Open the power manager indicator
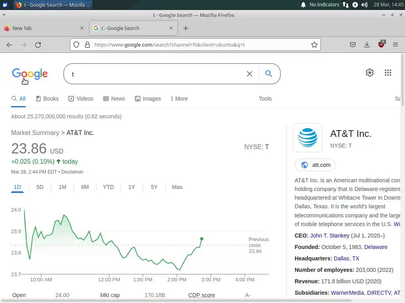 pos(355,5)
